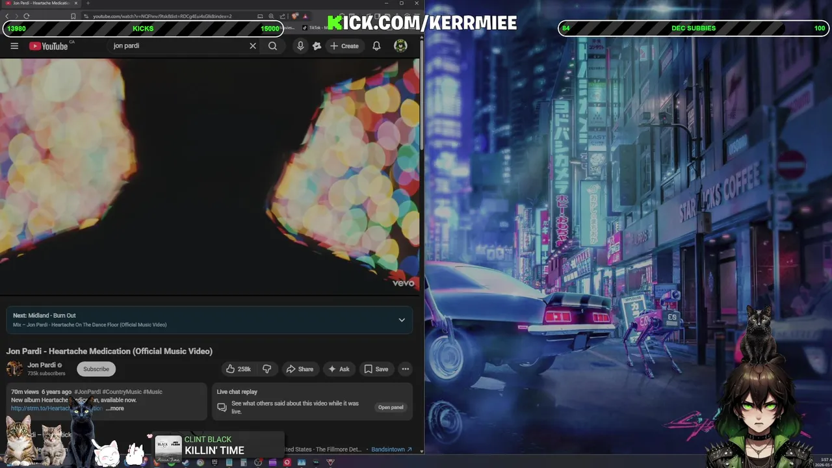
Task: Select the Jon Pardi browser tab
Action: 42,3
